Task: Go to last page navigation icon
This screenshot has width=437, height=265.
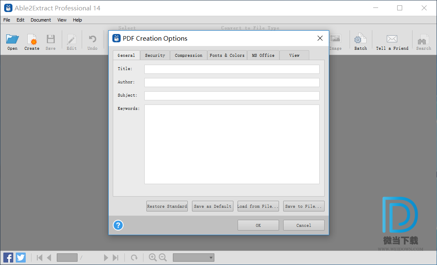Action: 115,258
